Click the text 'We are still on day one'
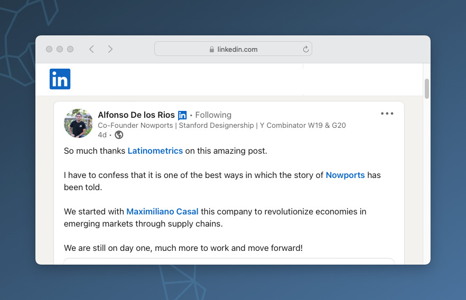The image size is (466, 300). point(107,248)
